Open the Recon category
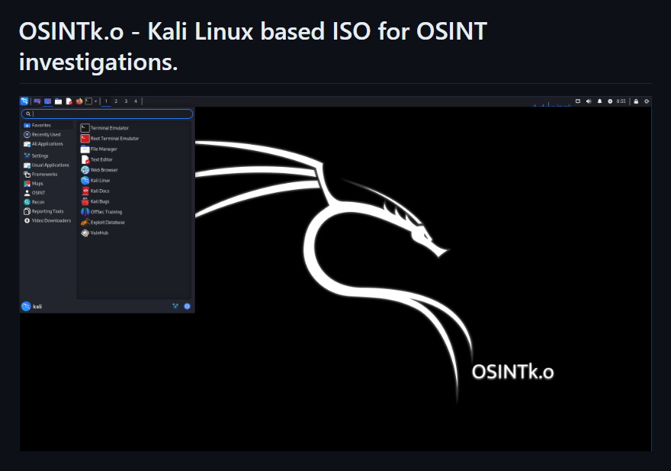This screenshot has height=471, width=671. tap(47, 202)
